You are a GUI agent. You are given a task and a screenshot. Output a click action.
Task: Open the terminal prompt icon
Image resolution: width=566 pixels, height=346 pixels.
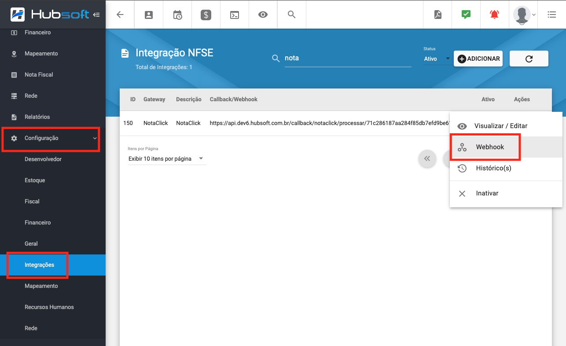[x=234, y=14]
